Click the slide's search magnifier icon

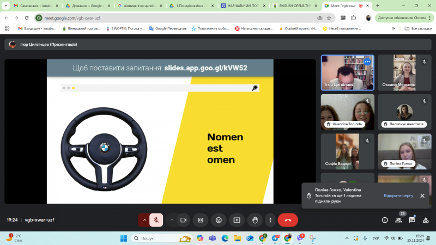[255, 88]
